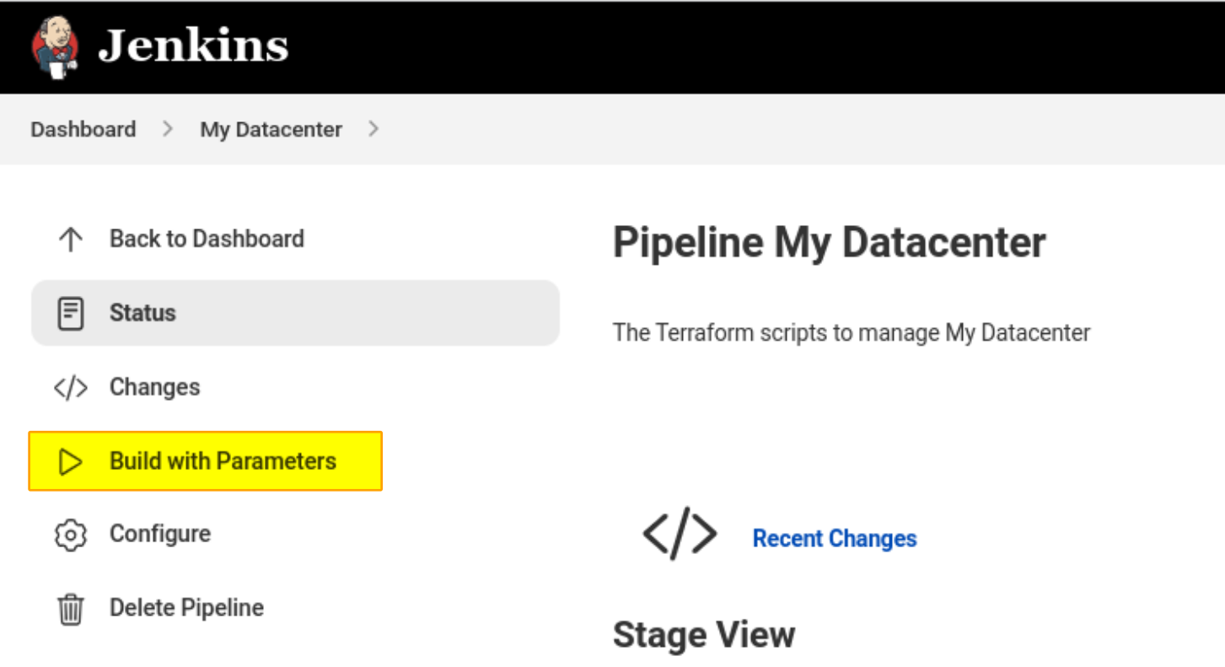Click the play icon for Build with Parameters
Viewport: 1225px width, 667px height.
pyautogui.click(x=71, y=461)
